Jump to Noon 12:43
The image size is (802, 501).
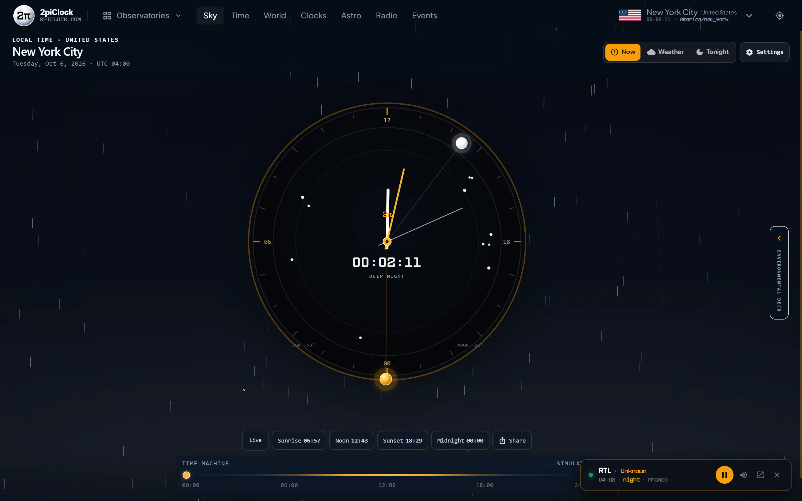[352, 440]
